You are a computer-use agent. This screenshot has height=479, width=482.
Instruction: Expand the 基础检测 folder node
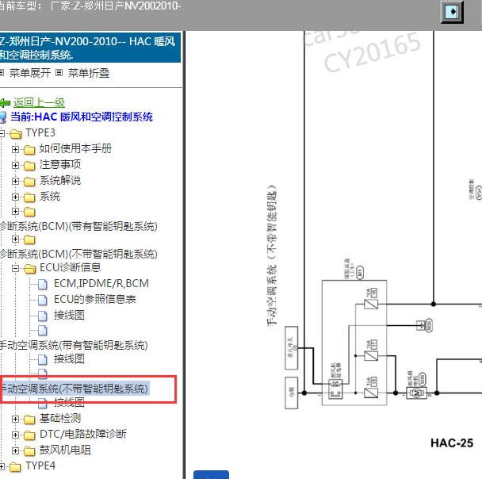(15, 419)
